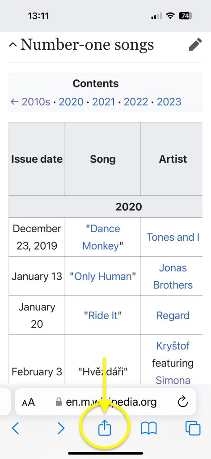This screenshot has width=211, height=459.
Task: Jump to 2022 in Contents
Action: (x=136, y=102)
